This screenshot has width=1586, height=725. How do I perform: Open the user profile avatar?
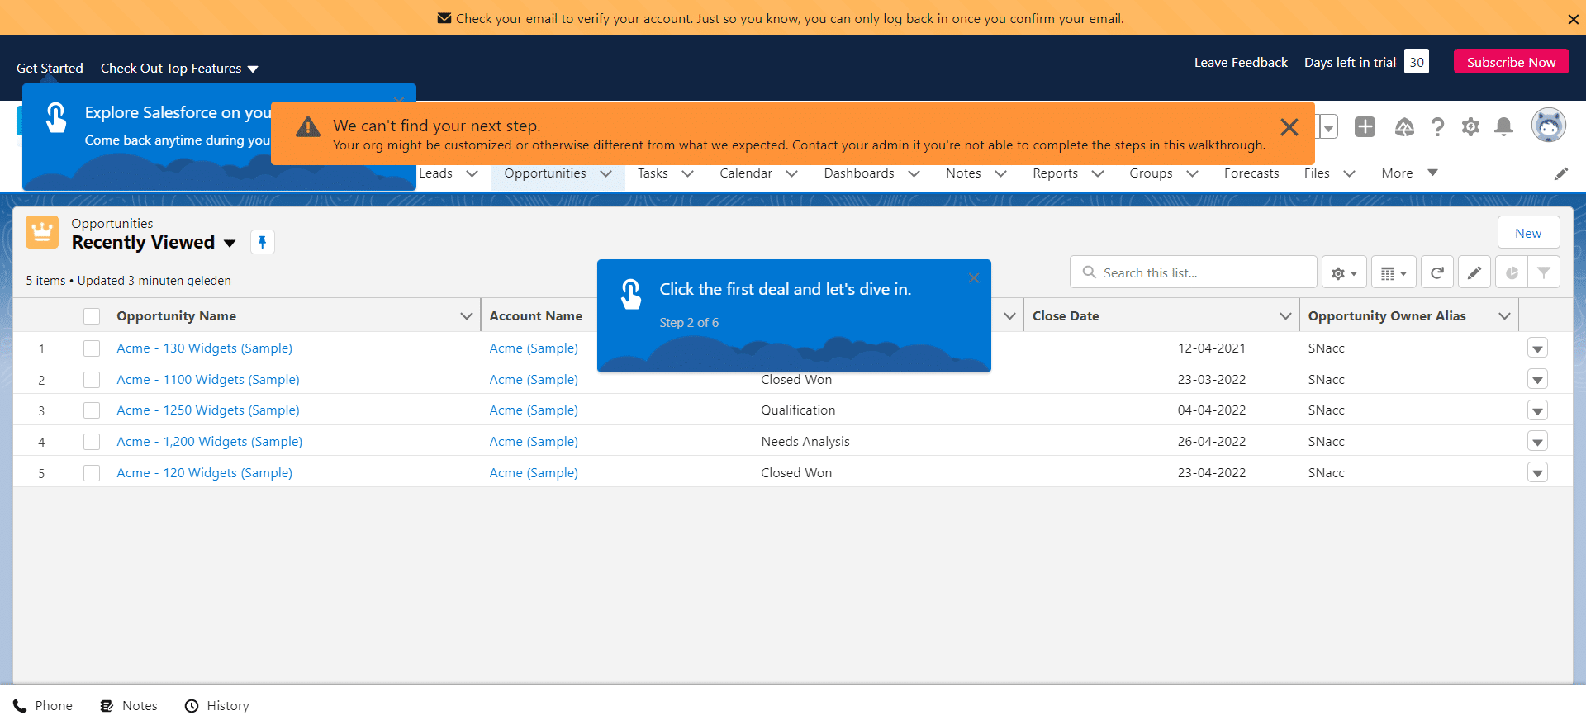point(1549,126)
